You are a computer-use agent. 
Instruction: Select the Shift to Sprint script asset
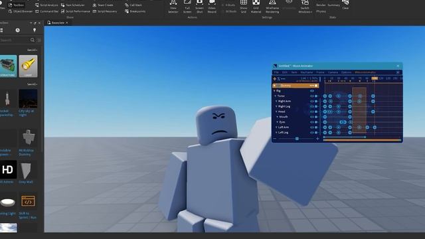[28, 205]
